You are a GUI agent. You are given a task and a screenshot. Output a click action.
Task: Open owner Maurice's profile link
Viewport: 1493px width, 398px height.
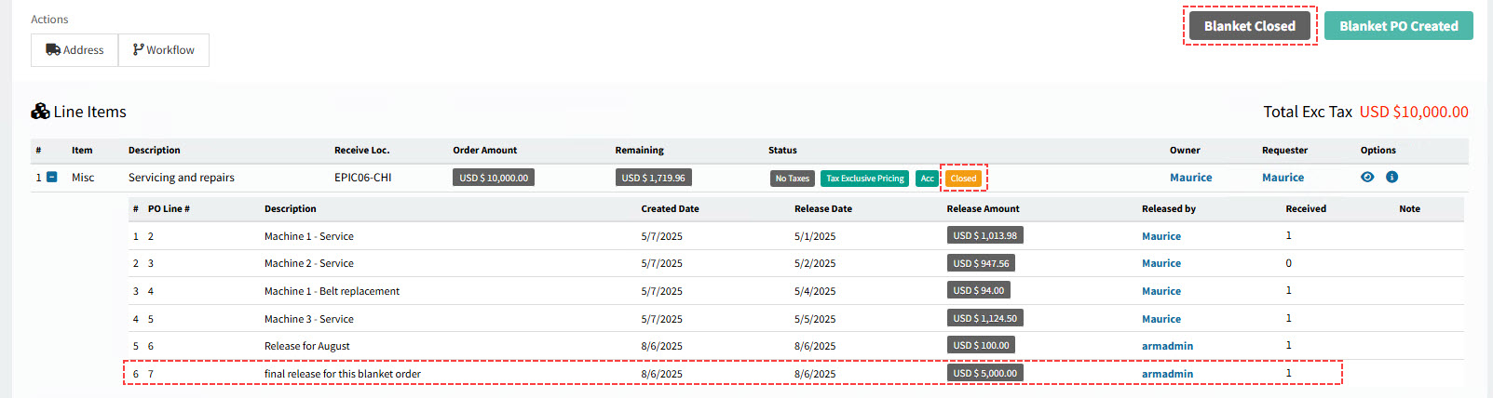1190,178
